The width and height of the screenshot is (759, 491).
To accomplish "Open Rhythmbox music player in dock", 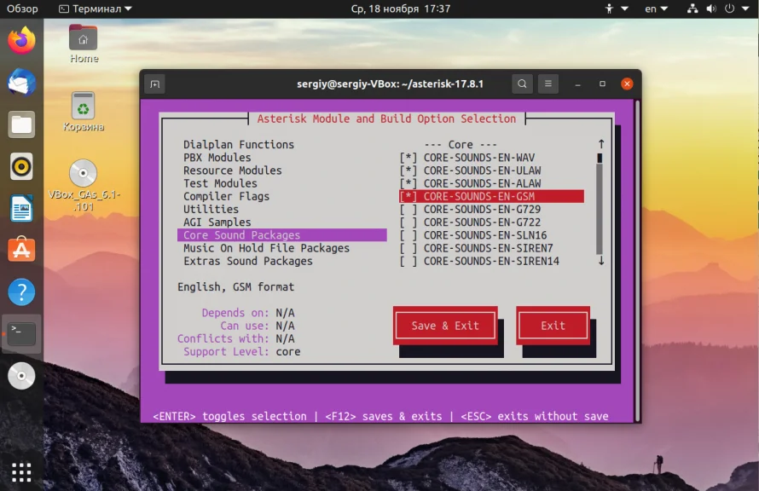I will tap(21, 166).
